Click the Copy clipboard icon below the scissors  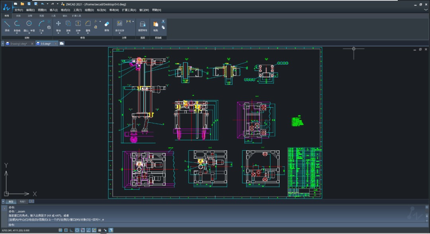tap(163, 28)
